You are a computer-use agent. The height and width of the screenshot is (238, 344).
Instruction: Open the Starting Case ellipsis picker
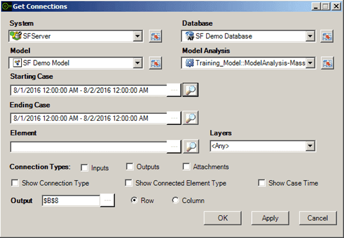click(174, 90)
